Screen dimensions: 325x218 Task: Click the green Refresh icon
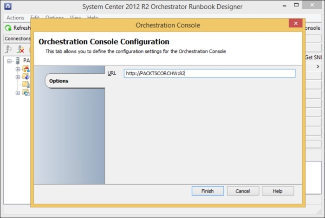coord(8,28)
